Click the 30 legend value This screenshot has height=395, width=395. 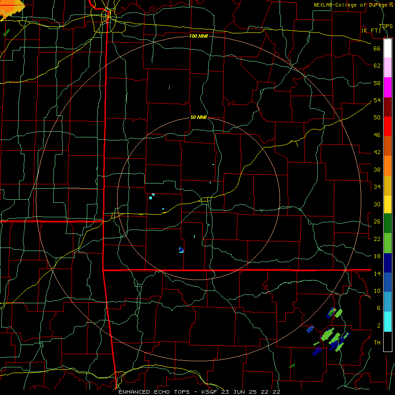pyautogui.click(x=377, y=204)
